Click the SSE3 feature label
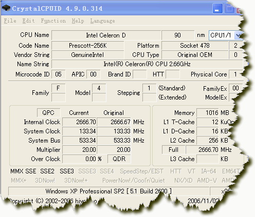 click(67, 171)
